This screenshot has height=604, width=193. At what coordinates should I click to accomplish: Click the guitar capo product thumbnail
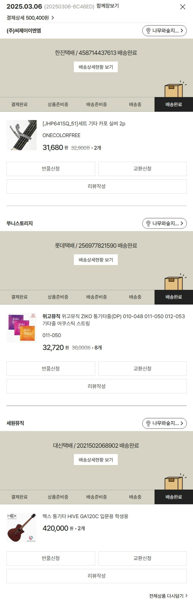tap(22, 135)
